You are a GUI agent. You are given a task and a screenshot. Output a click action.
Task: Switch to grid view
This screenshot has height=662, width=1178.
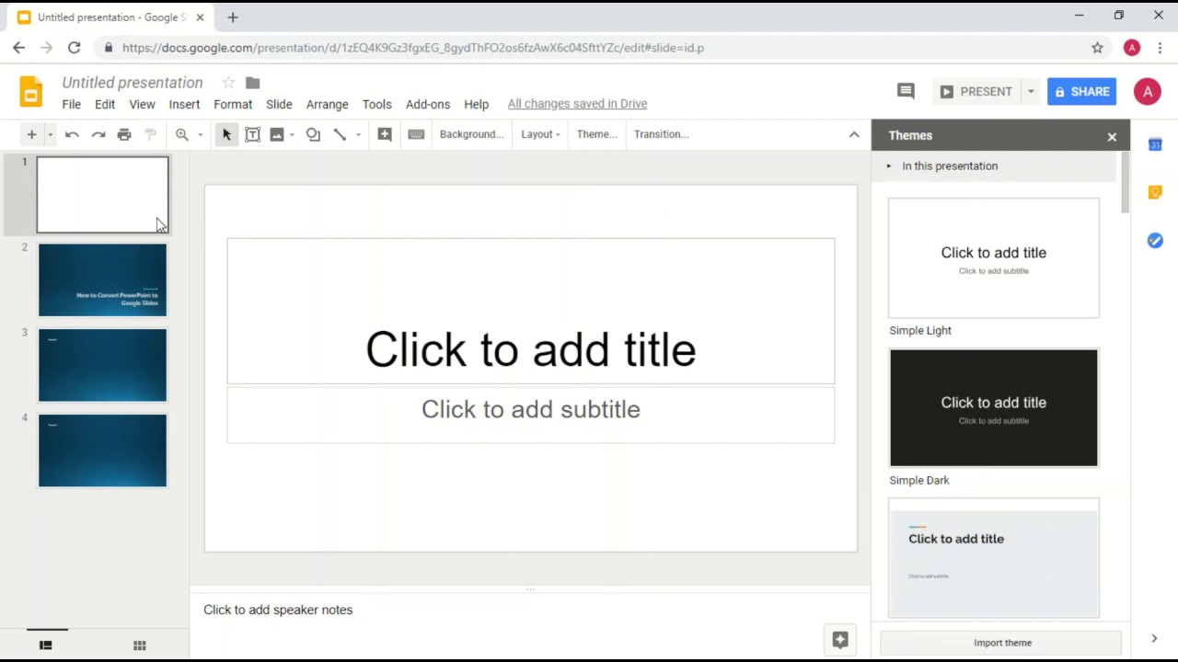[140, 645]
